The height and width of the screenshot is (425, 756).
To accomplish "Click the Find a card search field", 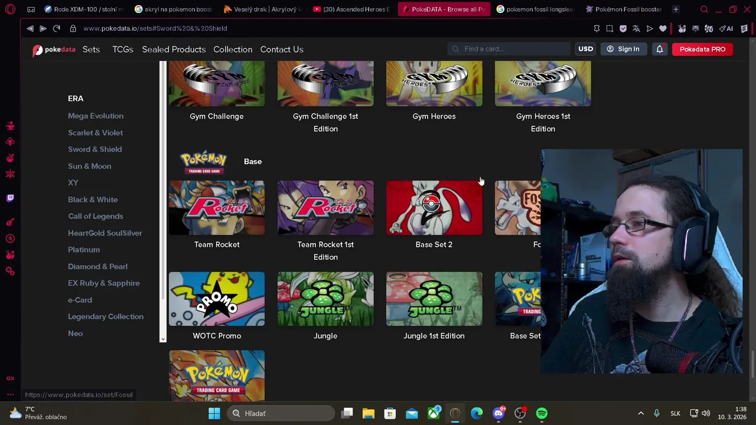I will click(x=509, y=49).
